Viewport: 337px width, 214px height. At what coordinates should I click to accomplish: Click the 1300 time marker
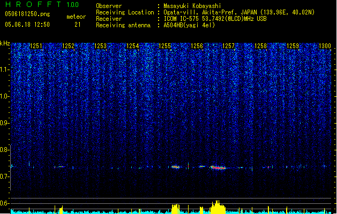click(325, 46)
